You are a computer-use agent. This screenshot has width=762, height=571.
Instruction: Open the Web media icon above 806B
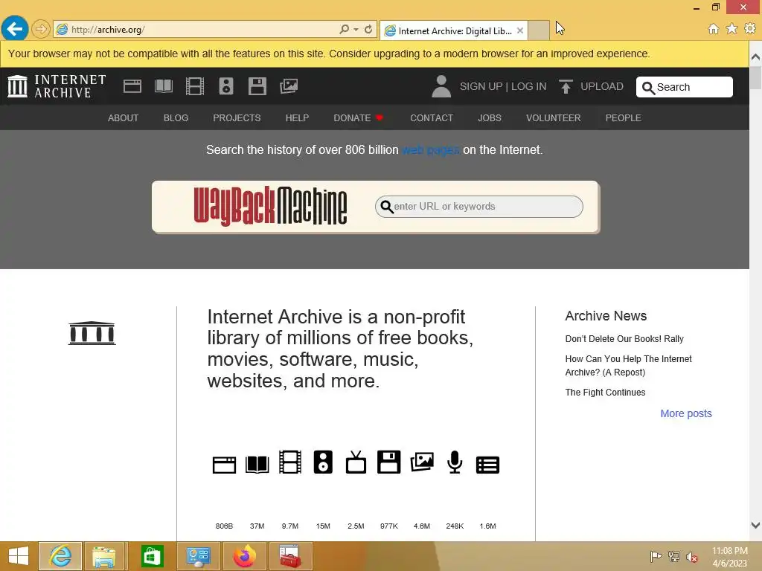pos(224,465)
